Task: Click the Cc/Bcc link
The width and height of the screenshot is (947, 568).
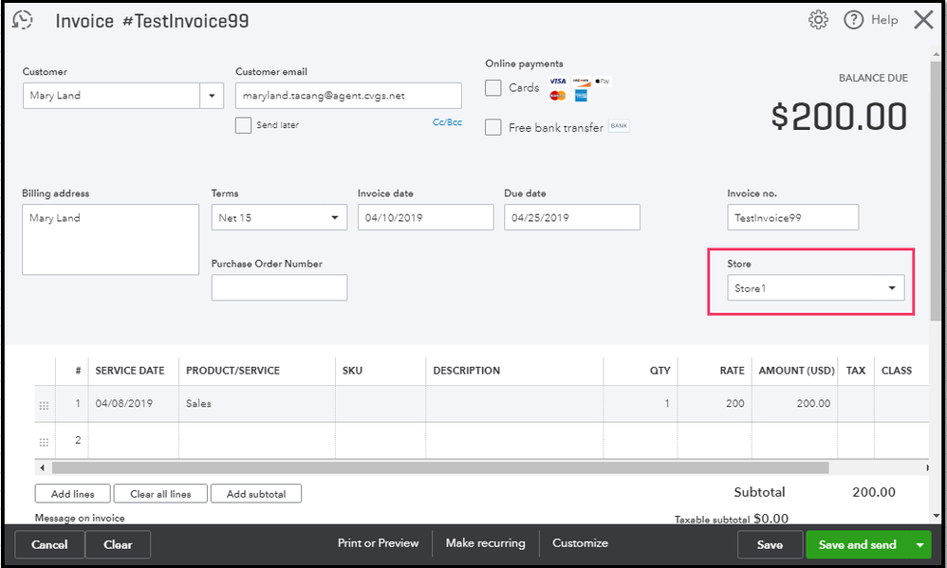Action: [447, 122]
